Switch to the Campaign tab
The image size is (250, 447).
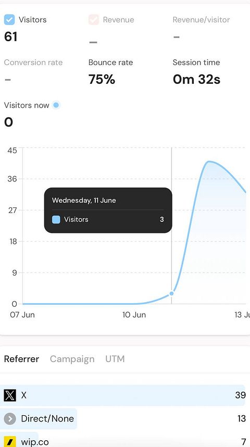pos(72,359)
